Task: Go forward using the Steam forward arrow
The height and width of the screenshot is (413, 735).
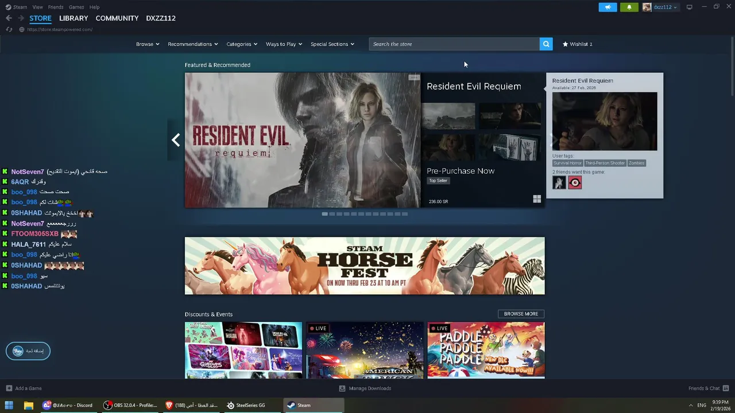Action: 21,18
